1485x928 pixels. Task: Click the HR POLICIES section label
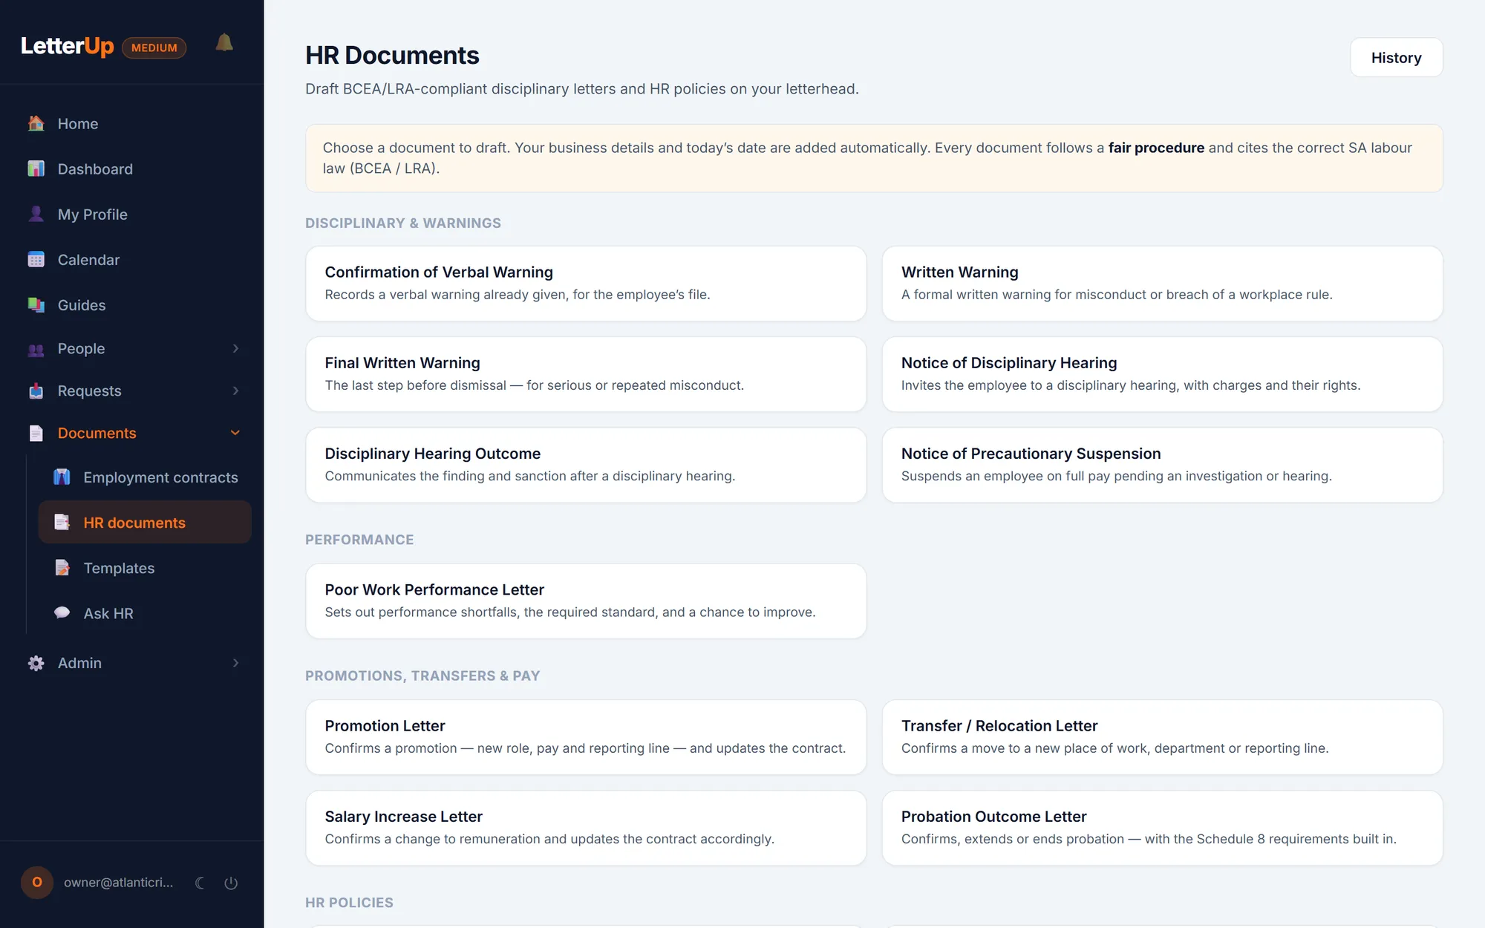coord(349,903)
